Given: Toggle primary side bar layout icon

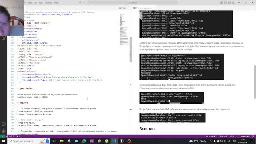Looking at the screenshot, I should [222, 3].
